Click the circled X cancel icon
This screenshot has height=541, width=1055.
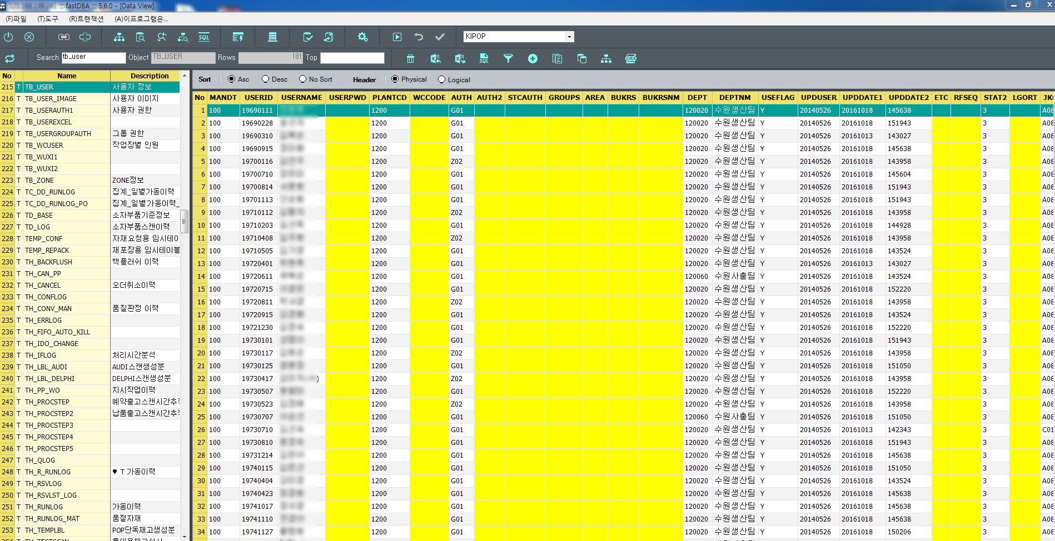point(29,37)
